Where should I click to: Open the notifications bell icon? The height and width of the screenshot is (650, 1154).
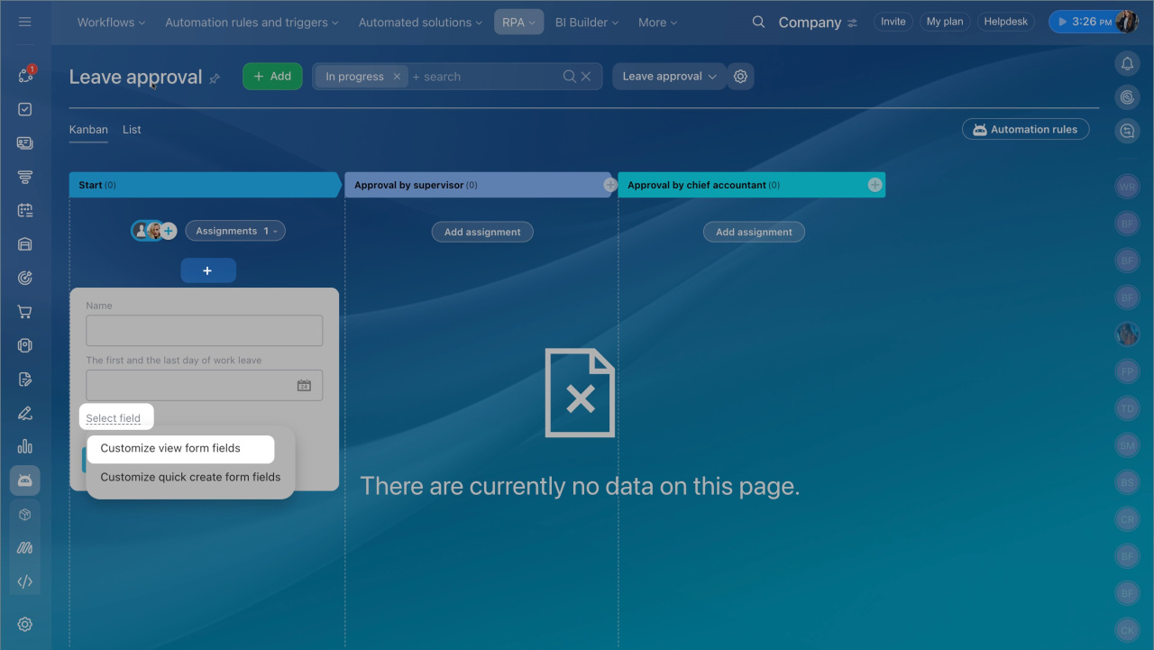click(1127, 63)
